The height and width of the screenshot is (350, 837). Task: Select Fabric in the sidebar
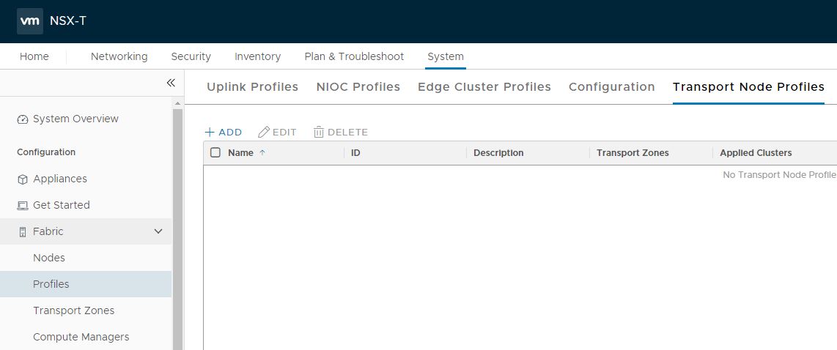[48, 231]
